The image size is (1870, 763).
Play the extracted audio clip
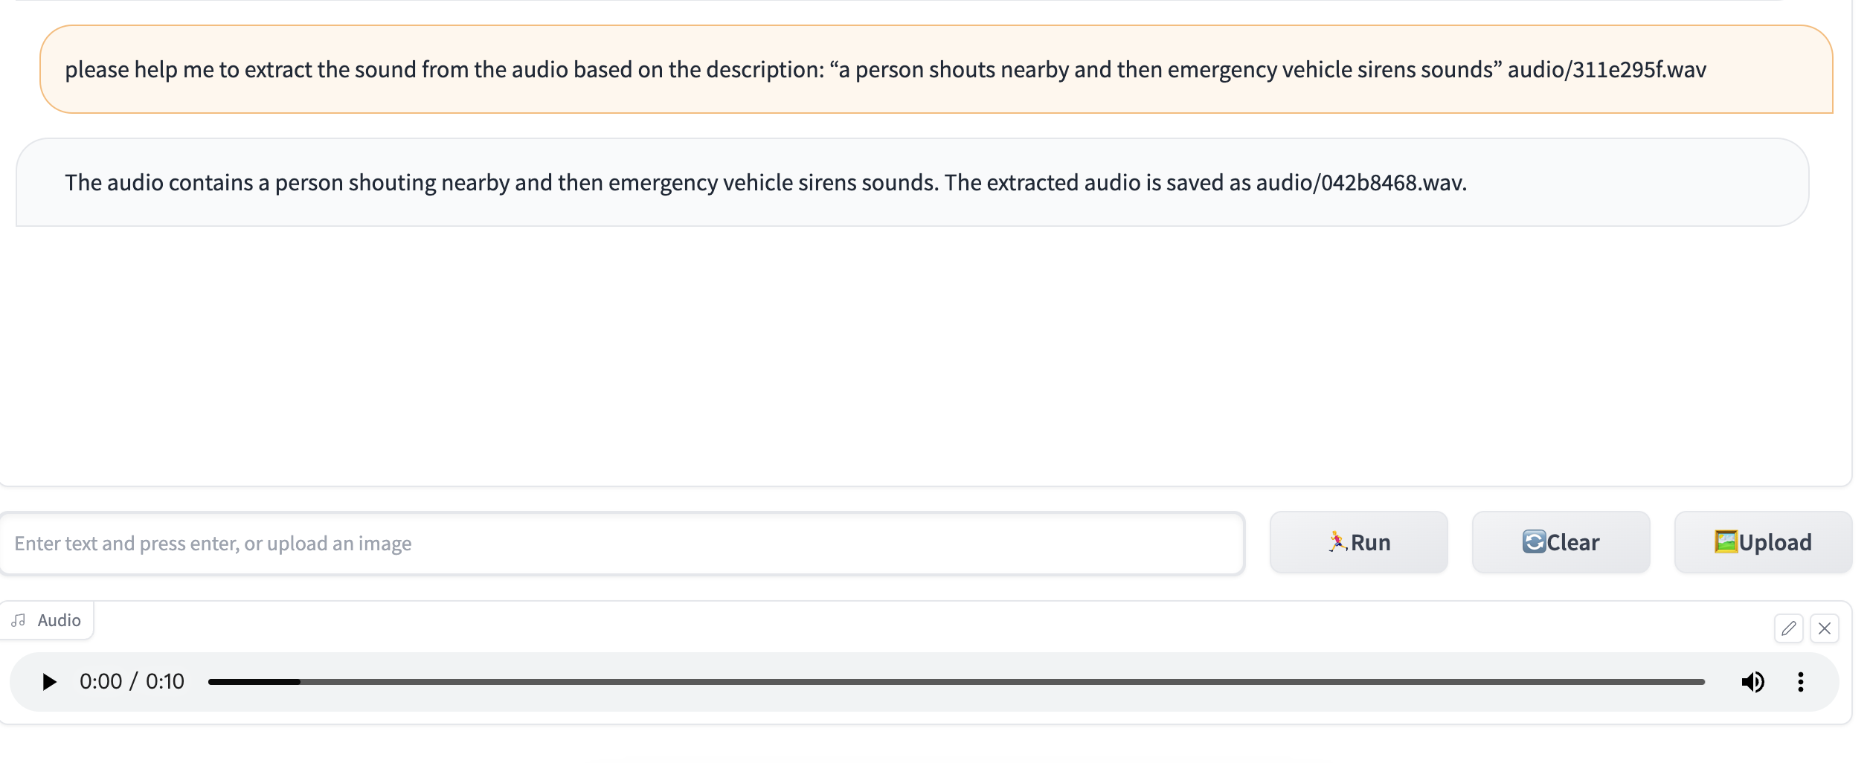click(49, 682)
